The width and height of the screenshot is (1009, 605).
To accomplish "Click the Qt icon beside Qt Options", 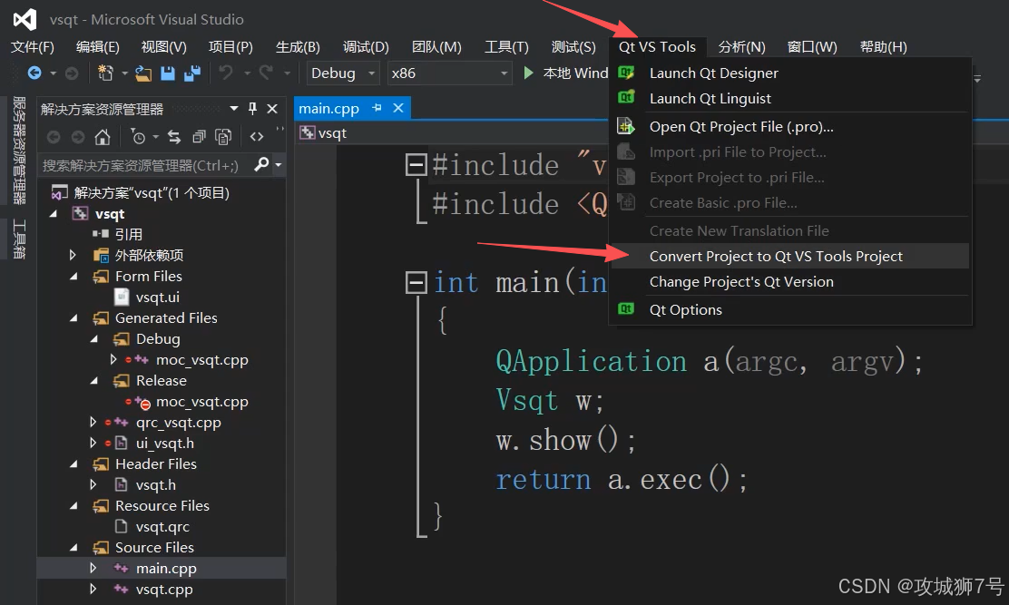I will point(626,309).
